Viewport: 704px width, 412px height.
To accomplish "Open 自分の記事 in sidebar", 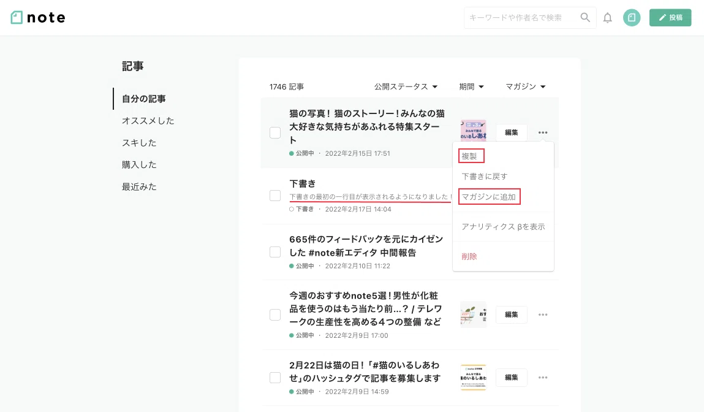I will tap(143, 99).
